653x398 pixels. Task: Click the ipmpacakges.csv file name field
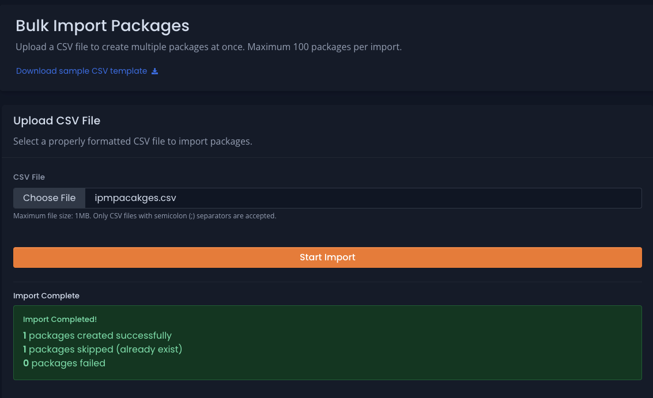pos(363,198)
